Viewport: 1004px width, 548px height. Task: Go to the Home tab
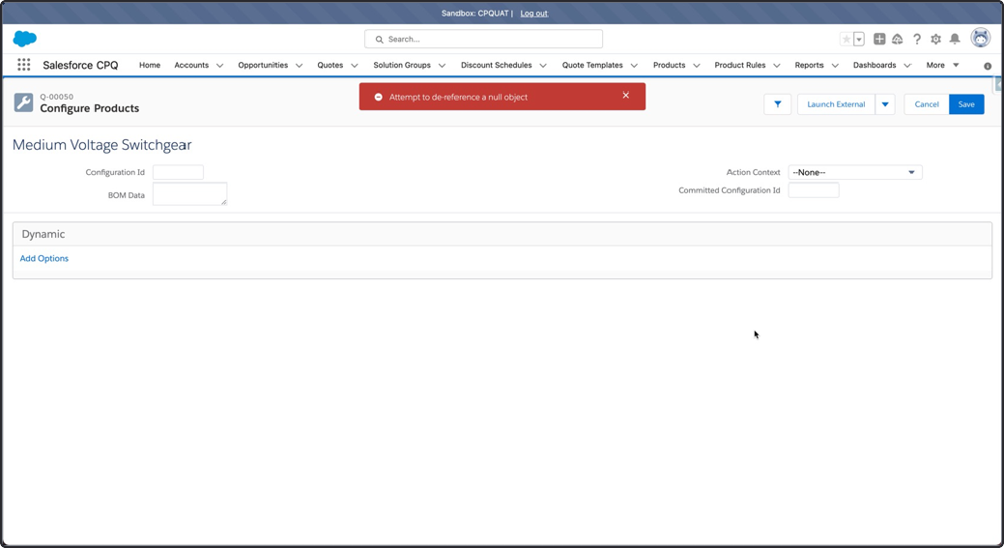click(x=150, y=66)
